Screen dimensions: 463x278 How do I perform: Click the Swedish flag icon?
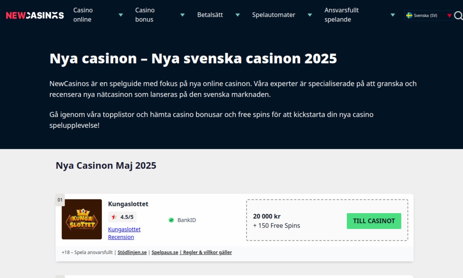coord(409,16)
